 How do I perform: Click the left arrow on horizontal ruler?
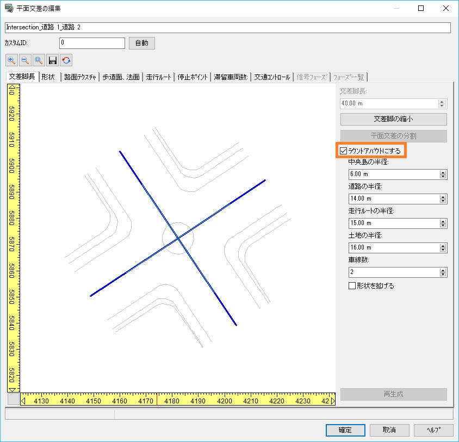(23, 401)
